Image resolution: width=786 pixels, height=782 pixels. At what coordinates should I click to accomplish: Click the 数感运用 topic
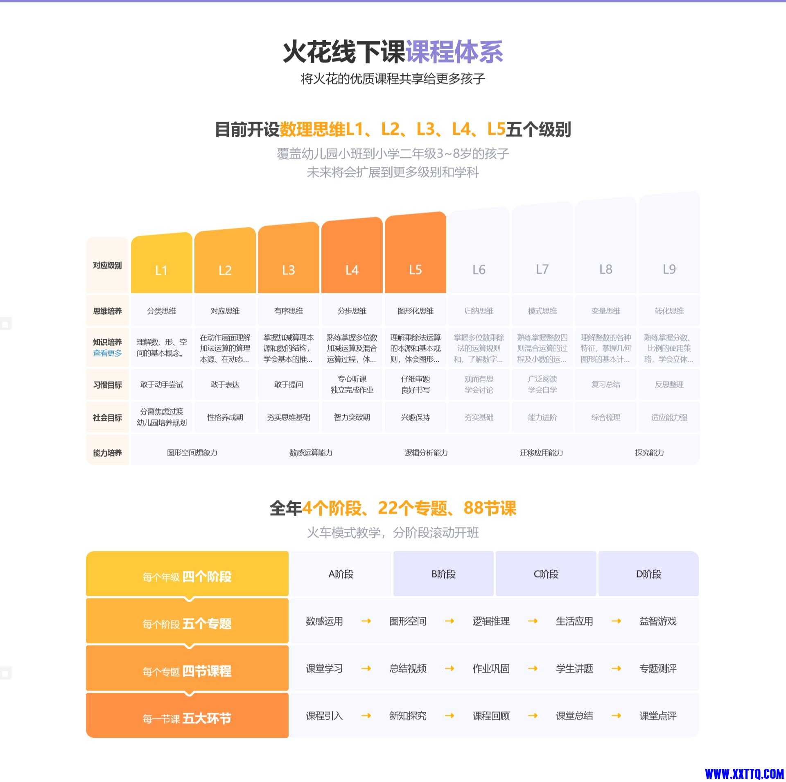(324, 621)
